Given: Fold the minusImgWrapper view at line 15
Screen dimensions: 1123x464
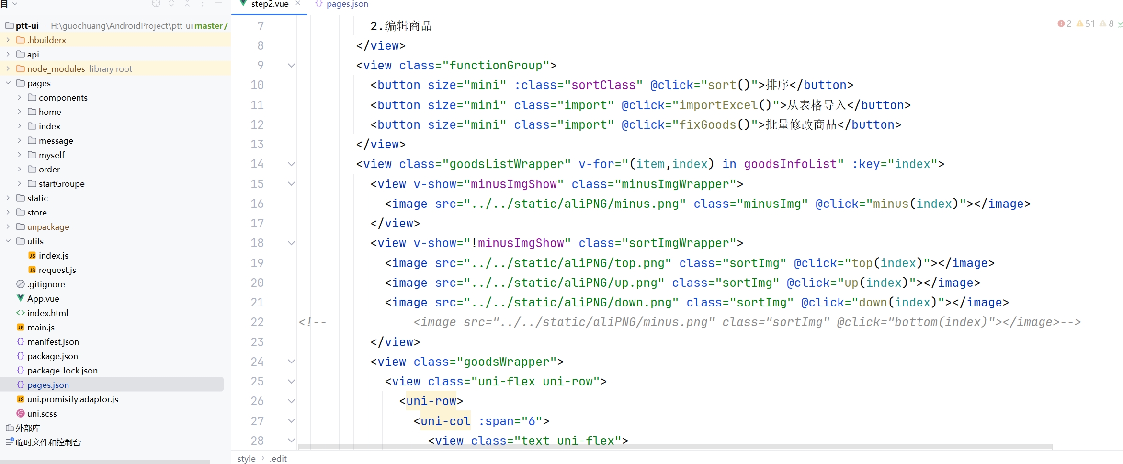Looking at the screenshot, I should click(x=291, y=184).
